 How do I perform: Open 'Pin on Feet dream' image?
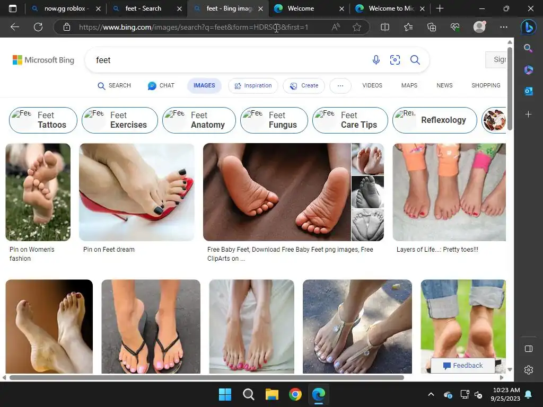coord(137,192)
